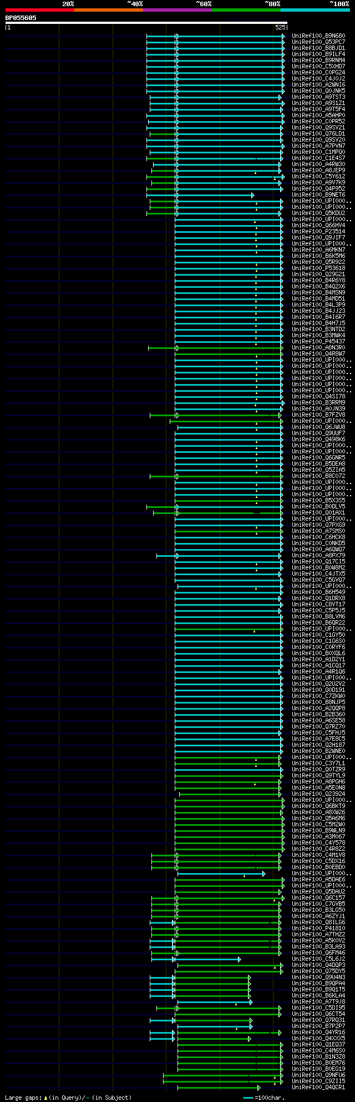Viewport: 355px width, 1102px height.
Task: Select hit label UniRef100_C4J0J2
Action: pyautogui.click(x=318, y=78)
